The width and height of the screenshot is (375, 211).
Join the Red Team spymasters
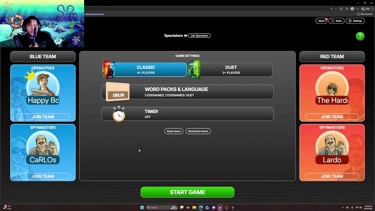(332, 176)
